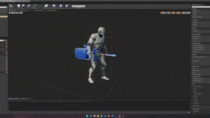Viewport: 210px width, 118px height.
Task: Toggle rotation angle snapping
Action: tap(176, 13)
